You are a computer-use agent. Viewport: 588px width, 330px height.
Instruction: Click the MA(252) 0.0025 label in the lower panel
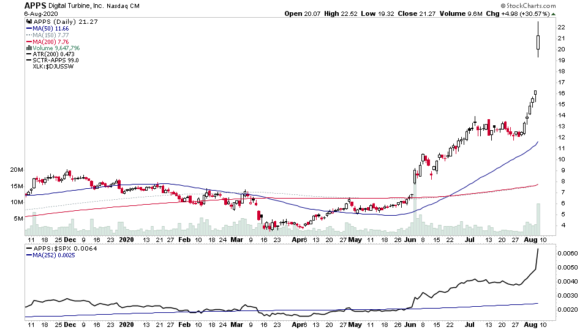click(x=54, y=255)
